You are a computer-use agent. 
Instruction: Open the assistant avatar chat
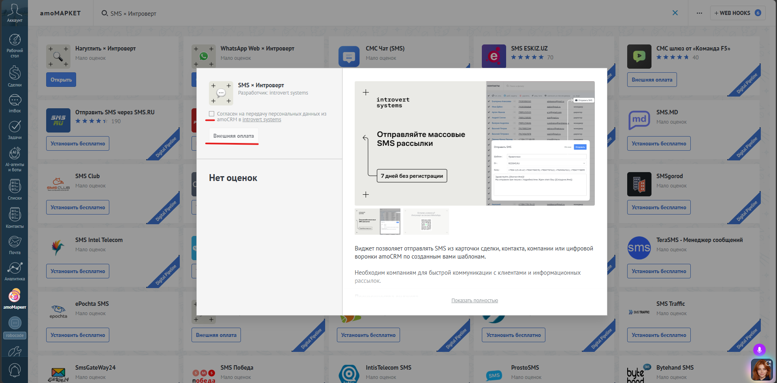[x=762, y=370]
